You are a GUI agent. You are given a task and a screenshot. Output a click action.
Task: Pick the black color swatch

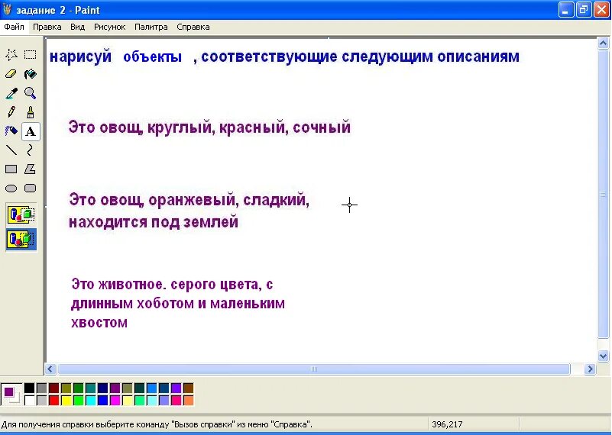tap(29, 388)
